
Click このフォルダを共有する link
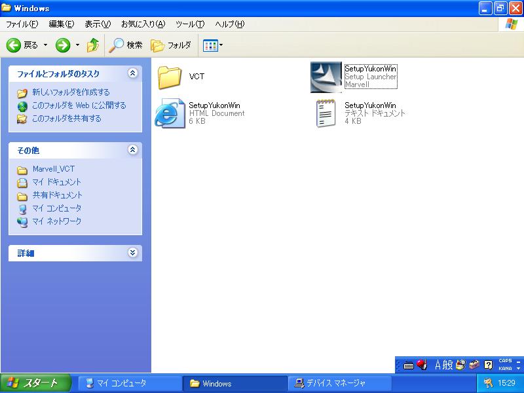[66, 119]
